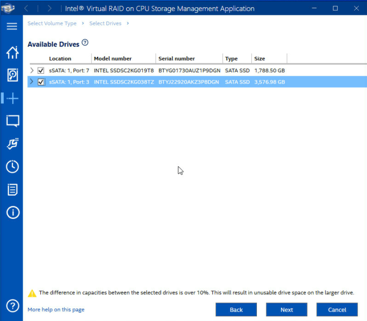Click help icon beside Available Drives
The image size is (367, 321).
point(85,42)
